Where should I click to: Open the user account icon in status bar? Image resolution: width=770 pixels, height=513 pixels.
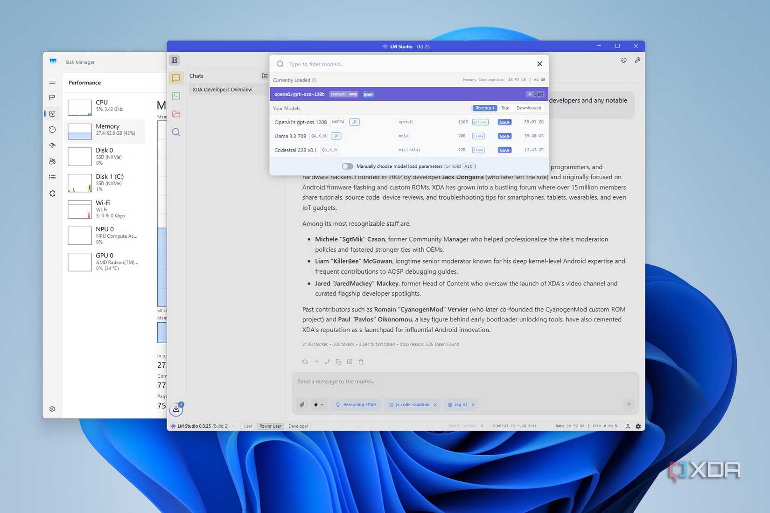(628, 426)
